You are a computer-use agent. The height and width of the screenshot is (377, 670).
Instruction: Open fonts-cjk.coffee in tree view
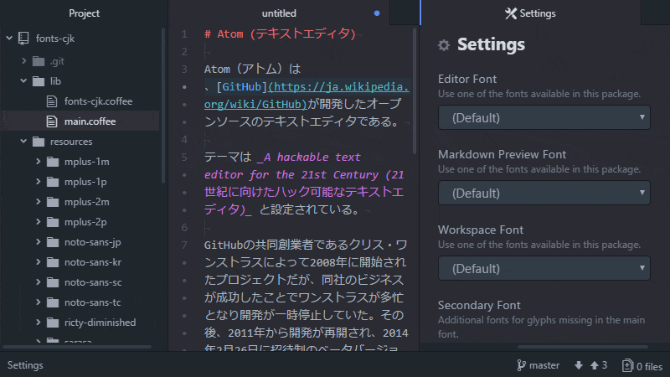[x=98, y=101]
